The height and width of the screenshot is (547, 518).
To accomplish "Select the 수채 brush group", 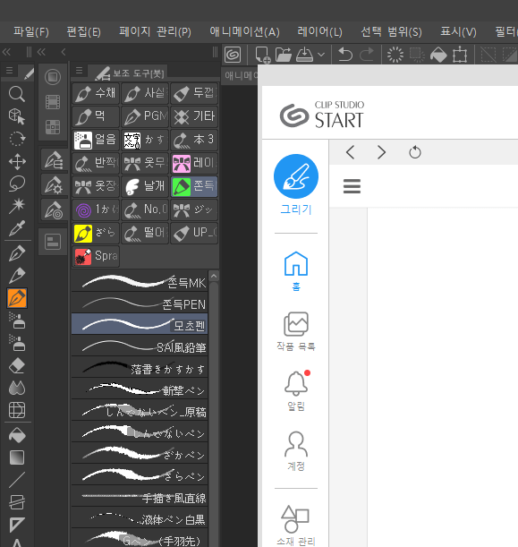I will click(96, 93).
